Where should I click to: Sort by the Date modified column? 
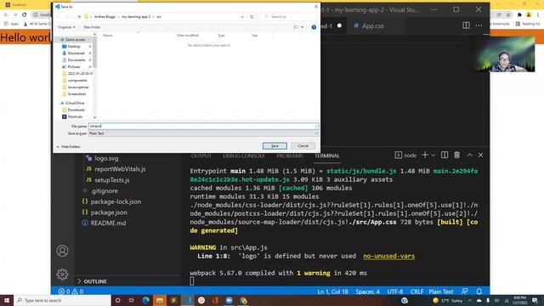[x=187, y=36]
